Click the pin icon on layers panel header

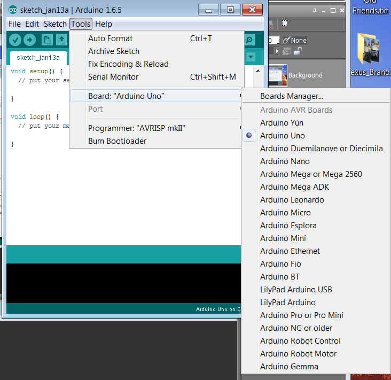tap(315, 11)
